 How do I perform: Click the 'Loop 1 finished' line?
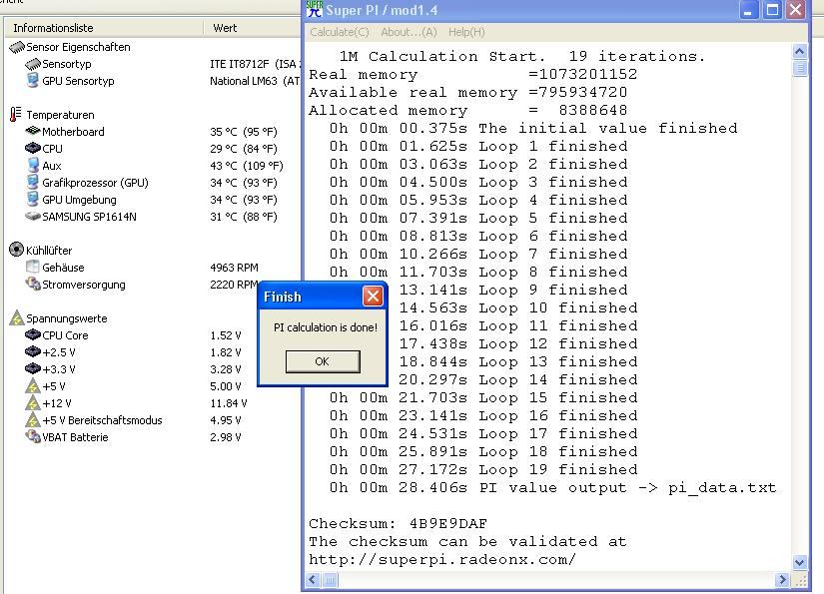pyautogui.click(x=478, y=146)
